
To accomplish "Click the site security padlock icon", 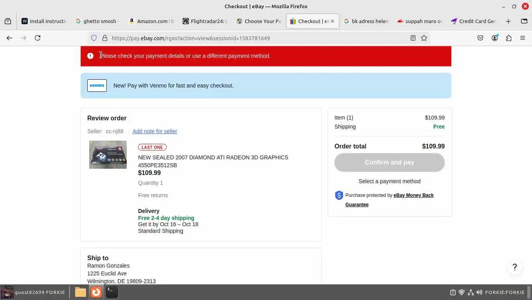I will click(x=105, y=38).
